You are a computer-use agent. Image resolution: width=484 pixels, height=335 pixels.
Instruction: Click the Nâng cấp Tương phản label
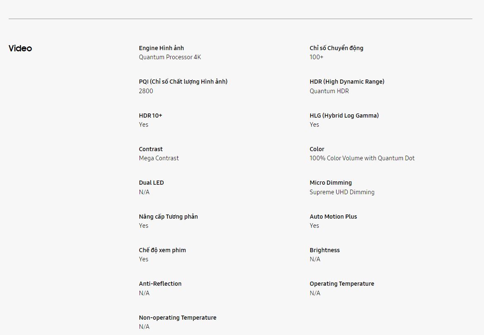point(169,217)
